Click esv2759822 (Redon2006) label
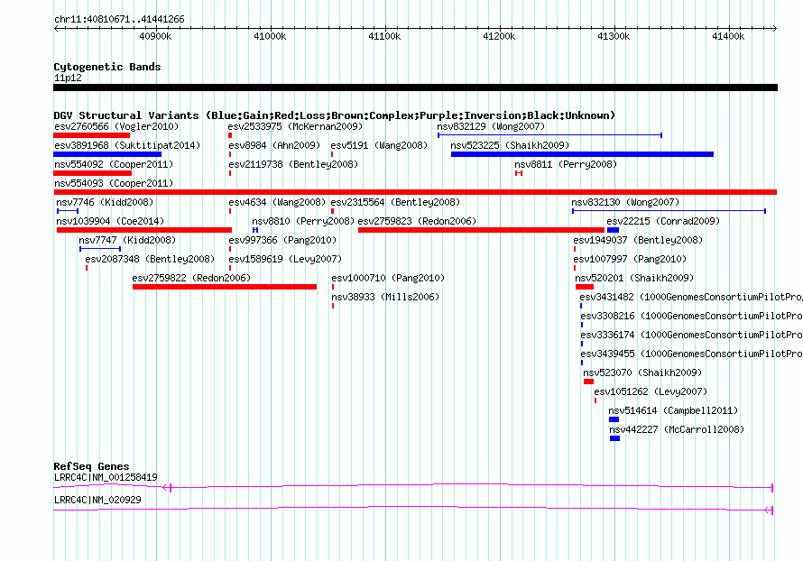 (191, 278)
